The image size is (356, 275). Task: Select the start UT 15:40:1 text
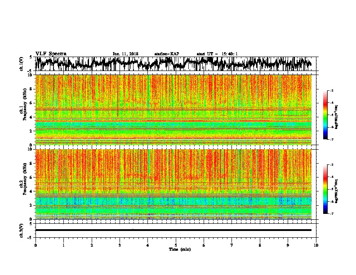click(217, 54)
